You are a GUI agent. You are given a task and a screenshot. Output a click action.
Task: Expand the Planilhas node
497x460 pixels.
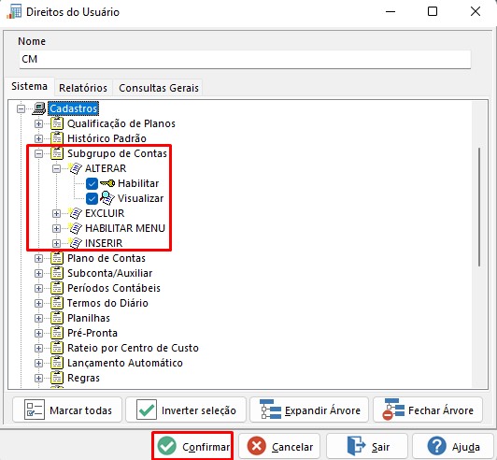(x=38, y=318)
